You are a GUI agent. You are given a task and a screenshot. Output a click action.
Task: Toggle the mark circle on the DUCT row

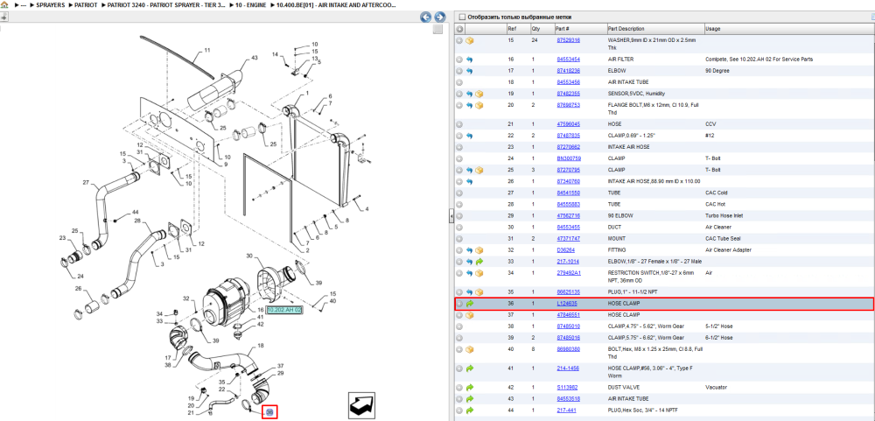(460, 228)
